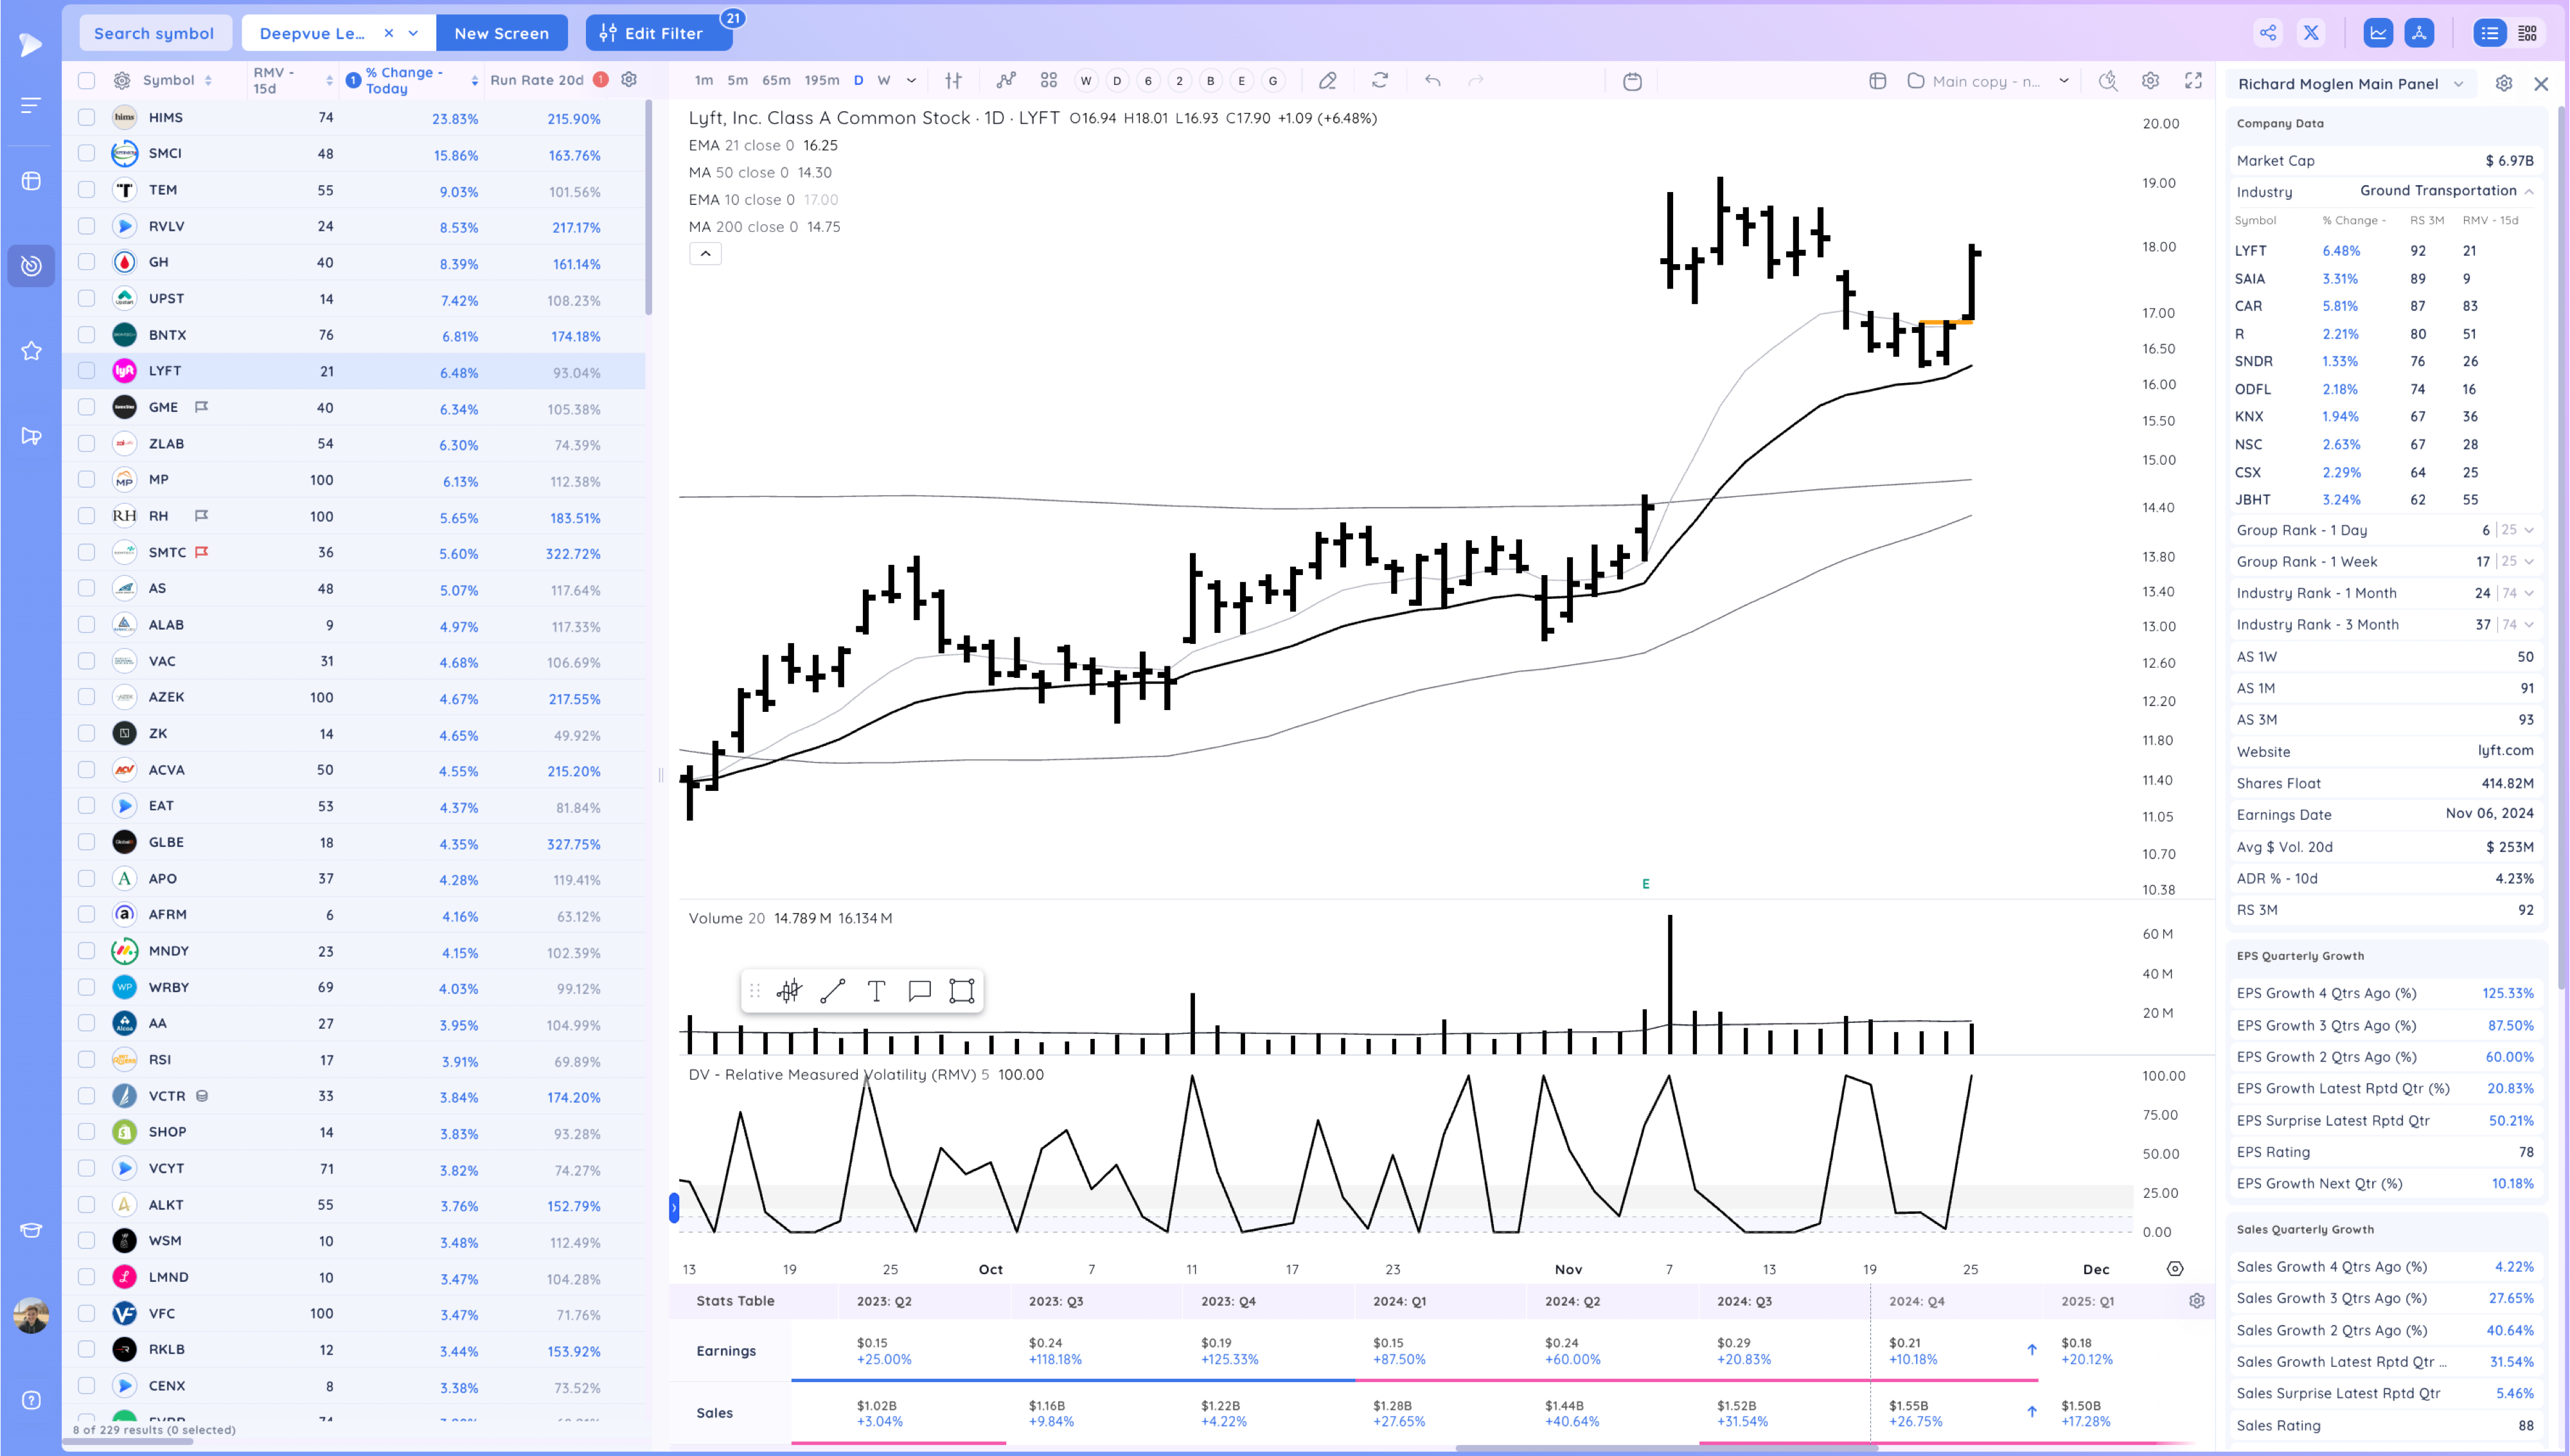Expand Group Rank - 1 Week
The height and width of the screenshot is (1456, 2570).
tap(2529, 561)
